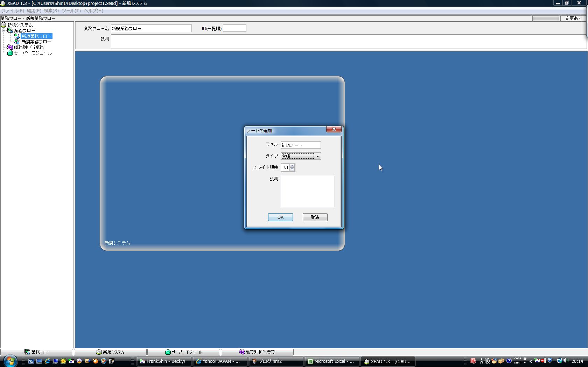Click the network tray icon
588x367 pixels.
point(559,361)
